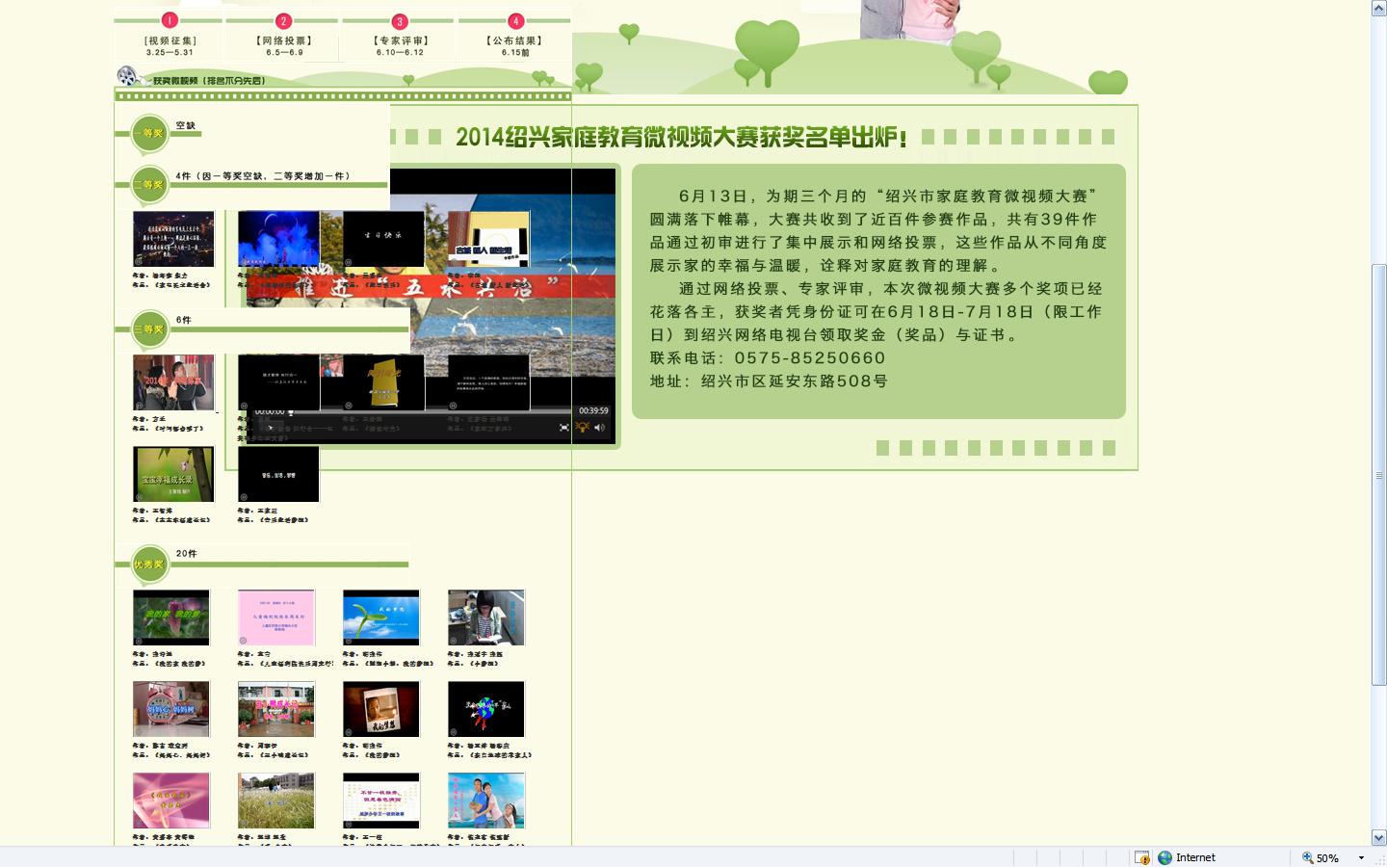Viewport: 1387px width, 867px height.
Task: Open the black third-prize thumbnail beside 宝宝幸福成长录
Action: [278, 474]
